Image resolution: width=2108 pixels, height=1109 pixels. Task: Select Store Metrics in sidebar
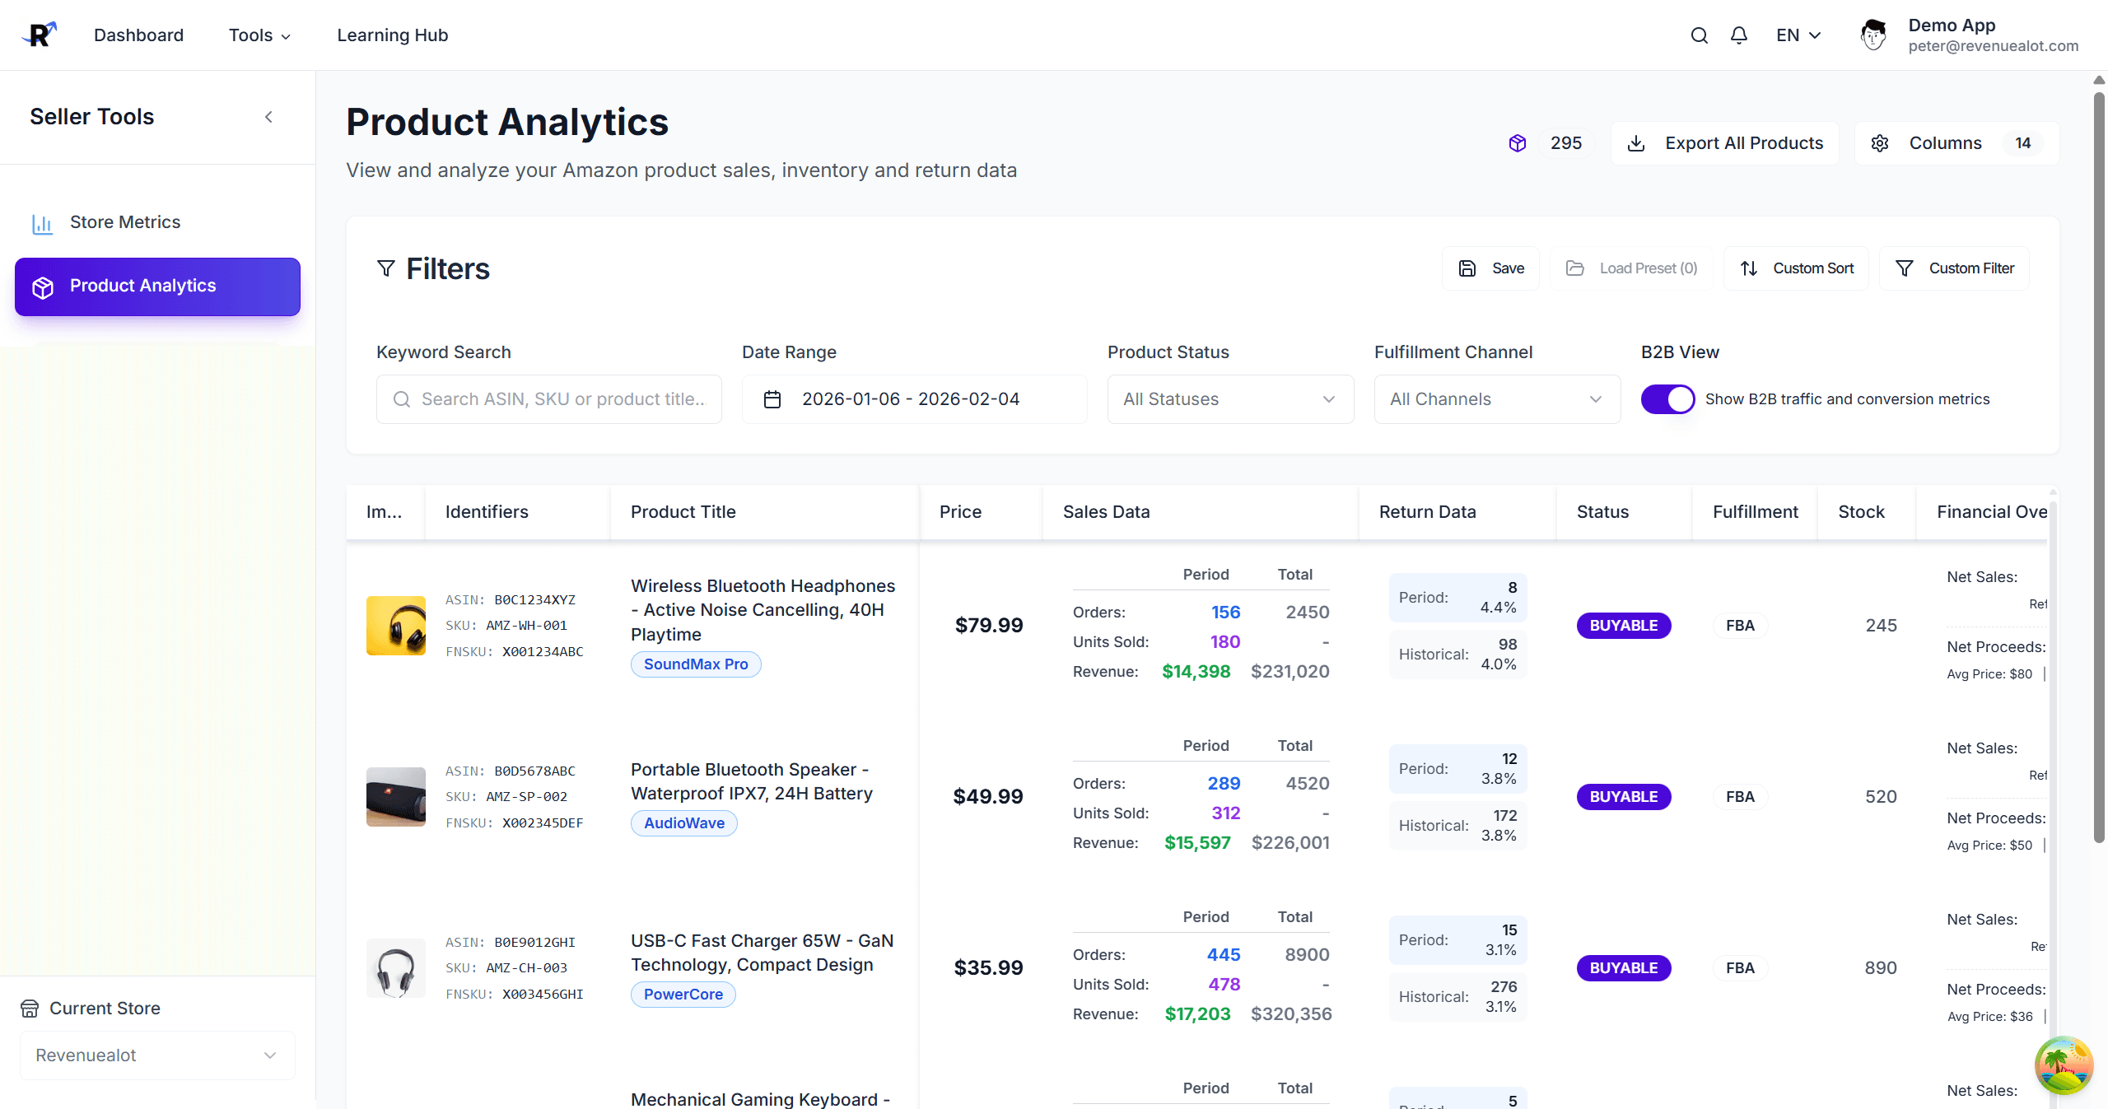click(124, 221)
